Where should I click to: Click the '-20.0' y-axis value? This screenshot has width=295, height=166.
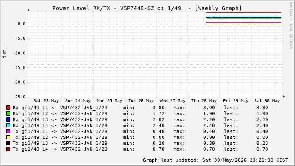pos(19,82)
